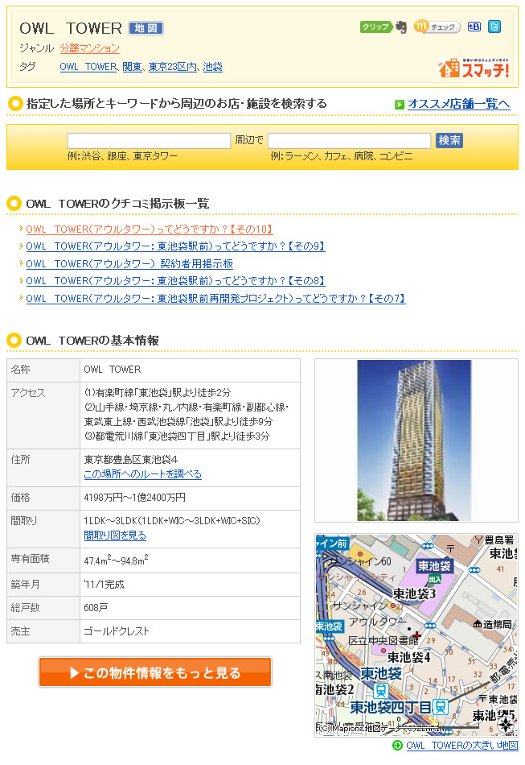Viewport: 525px width, 765px height.
Task: Click the 東池袋四丁目 station icon on map
Action: [441, 706]
